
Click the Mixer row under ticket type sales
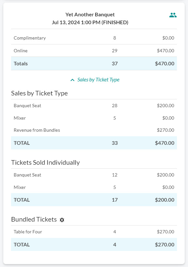click(x=94, y=118)
